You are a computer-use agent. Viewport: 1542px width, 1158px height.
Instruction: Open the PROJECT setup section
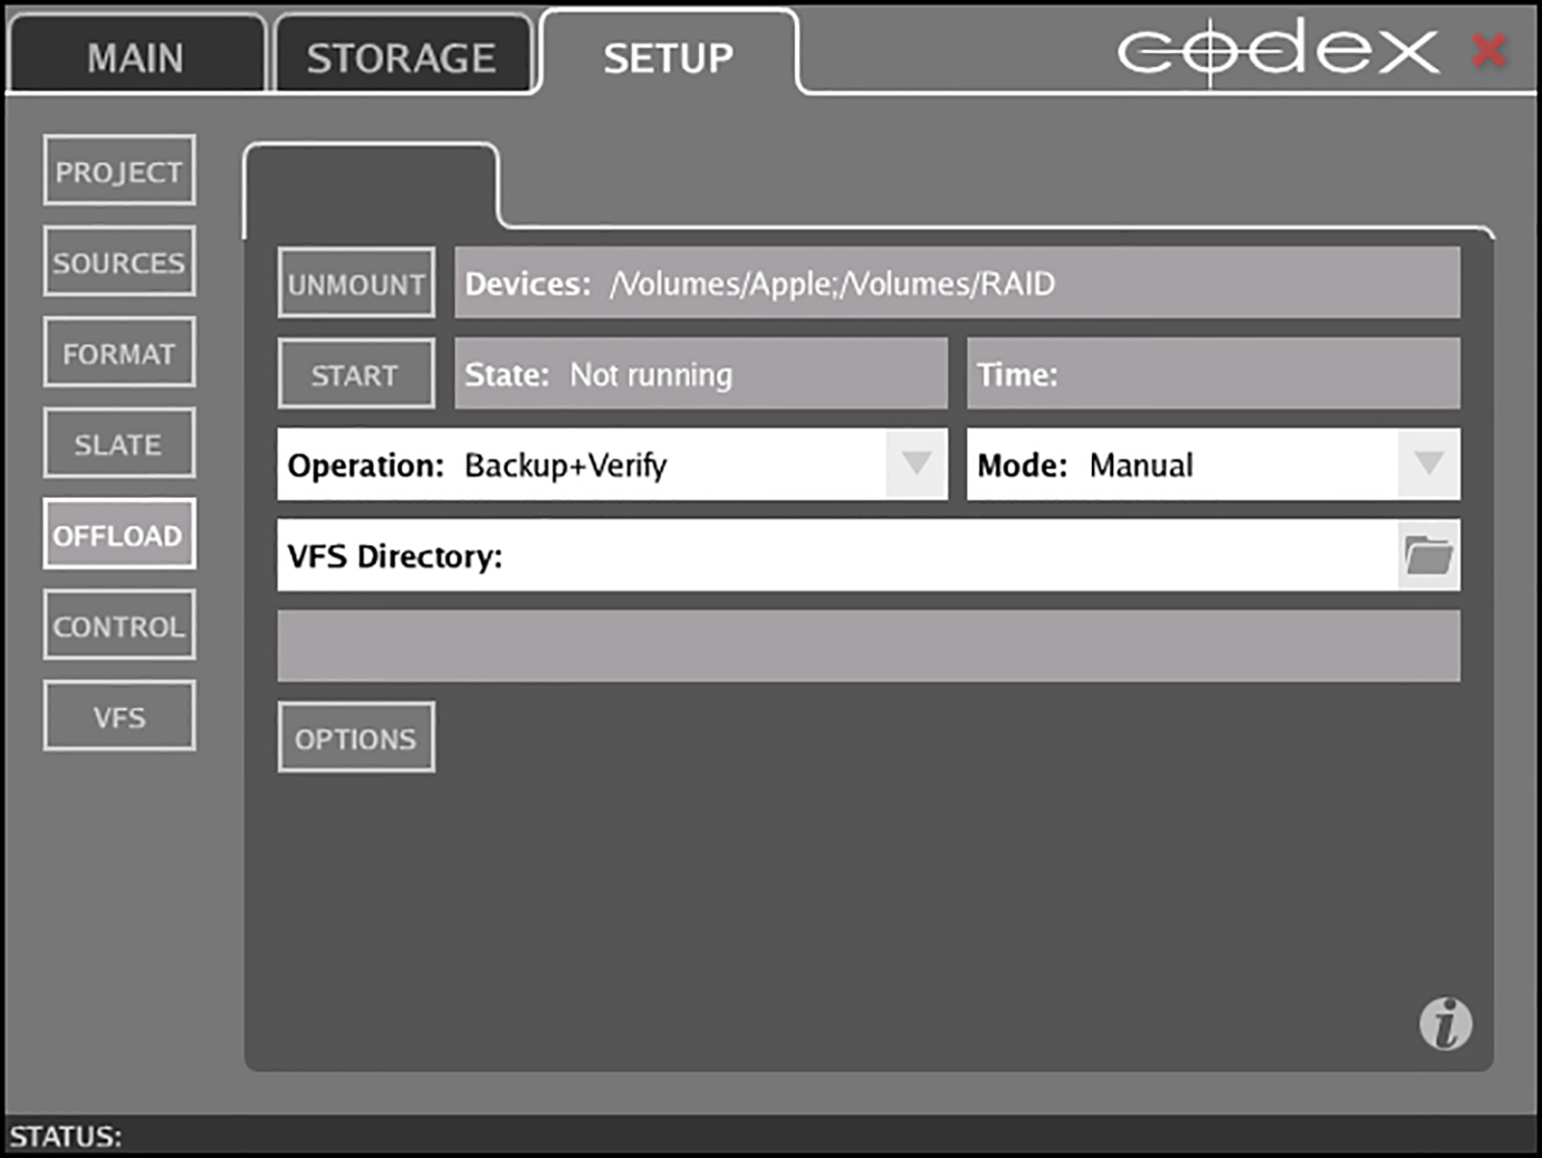[x=120, y=171]
